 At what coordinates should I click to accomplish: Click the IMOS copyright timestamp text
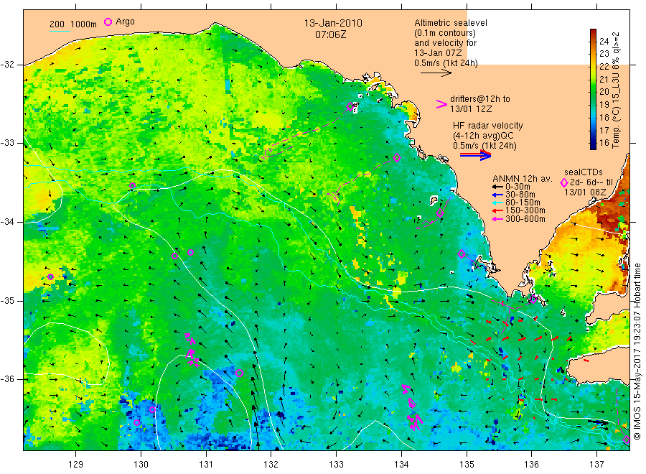[x=637, y=350]
